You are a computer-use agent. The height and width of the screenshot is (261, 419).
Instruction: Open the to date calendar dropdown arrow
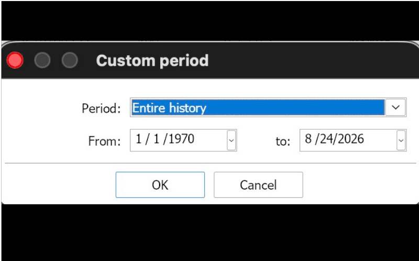tap(401, 140)
